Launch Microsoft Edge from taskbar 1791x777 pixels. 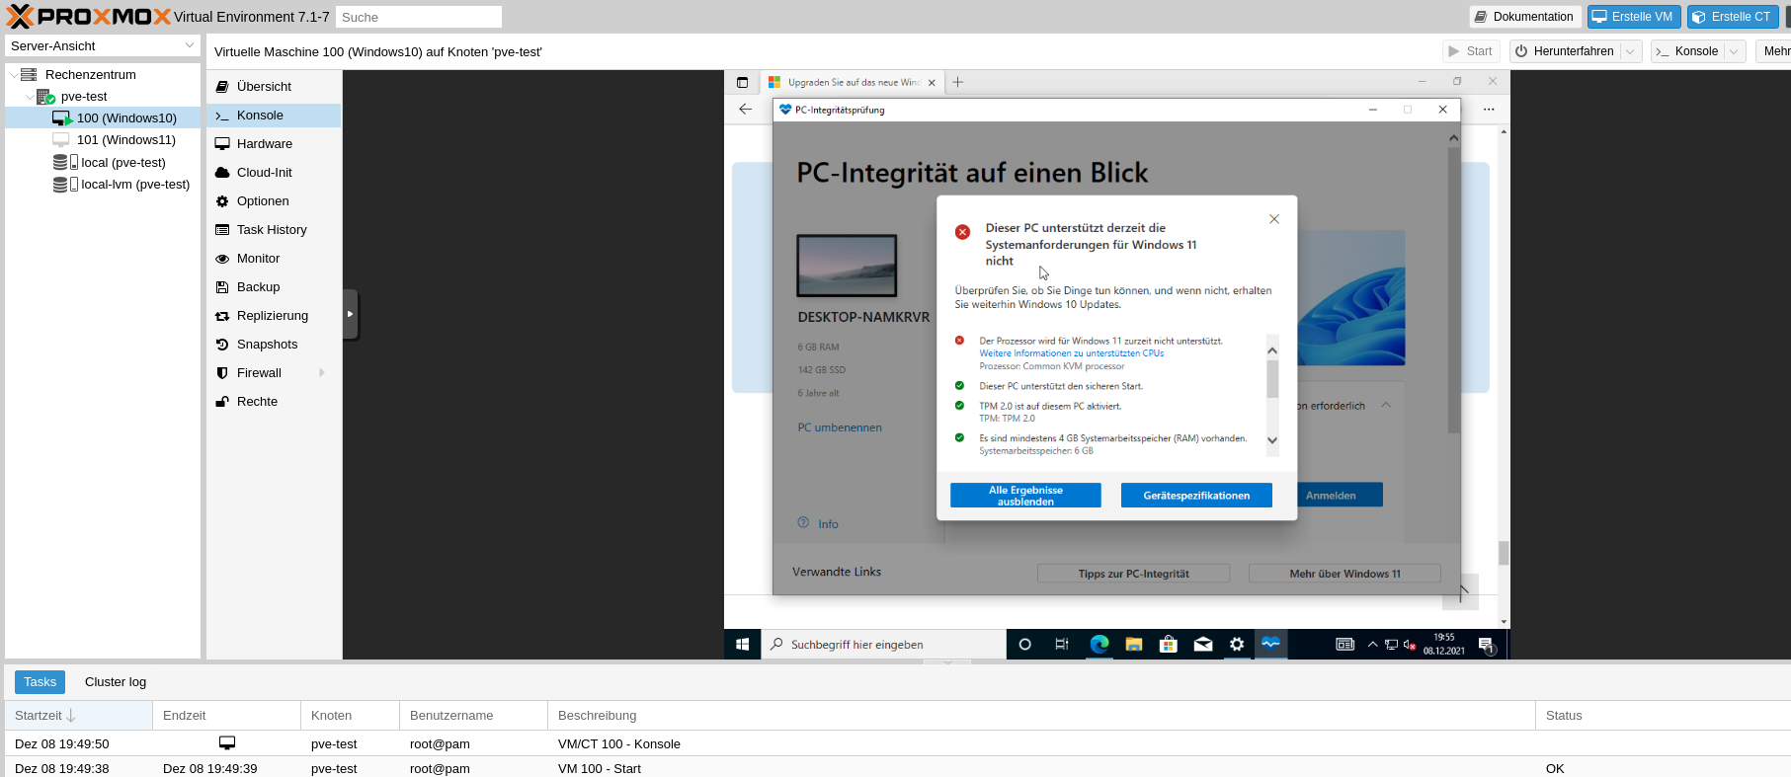(x=1099, y=645)
